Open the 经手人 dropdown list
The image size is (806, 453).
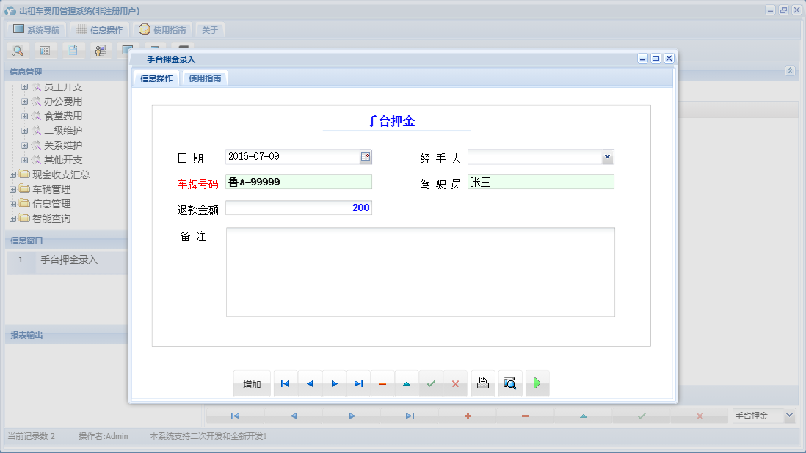607,156
